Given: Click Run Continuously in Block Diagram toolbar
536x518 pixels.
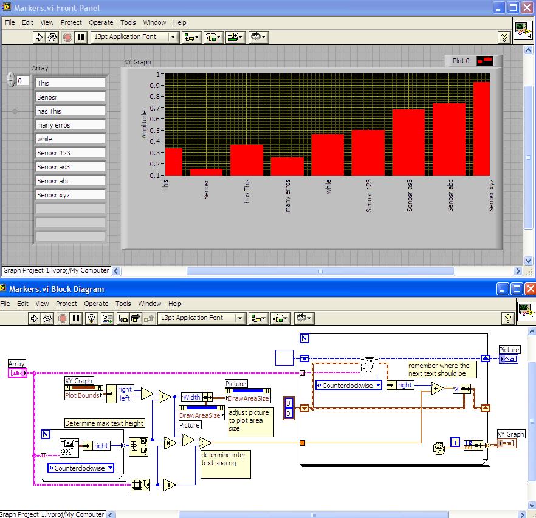Looking at the screenshot, I should click(x=47, y=318).
